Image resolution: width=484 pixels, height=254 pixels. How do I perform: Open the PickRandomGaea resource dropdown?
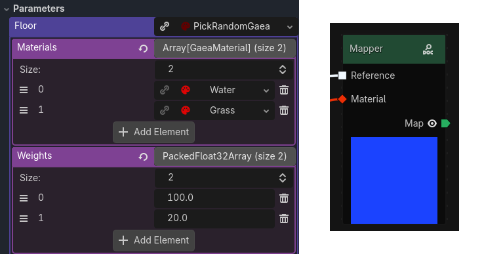pos(289,27)
